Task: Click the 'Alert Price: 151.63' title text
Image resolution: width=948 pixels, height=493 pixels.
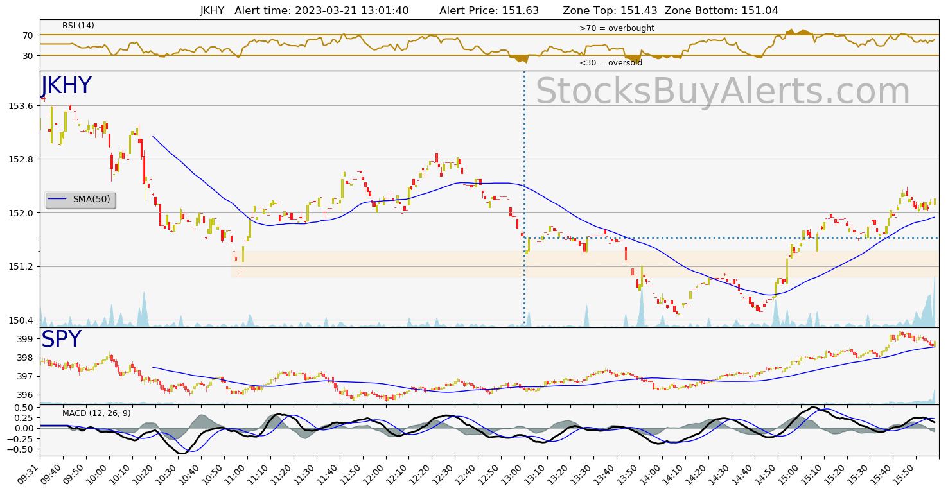Action: pos(489,10)
